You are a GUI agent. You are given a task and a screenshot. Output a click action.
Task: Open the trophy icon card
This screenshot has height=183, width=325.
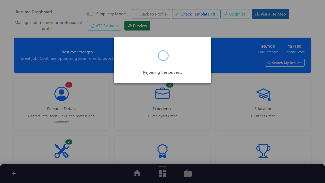coord(263,151)
